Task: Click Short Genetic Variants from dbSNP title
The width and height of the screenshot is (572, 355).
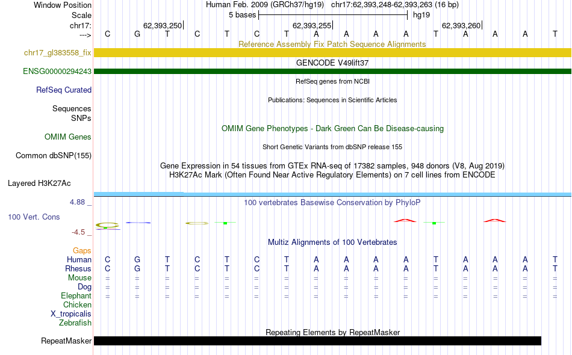Action: [x=332, y=147]
